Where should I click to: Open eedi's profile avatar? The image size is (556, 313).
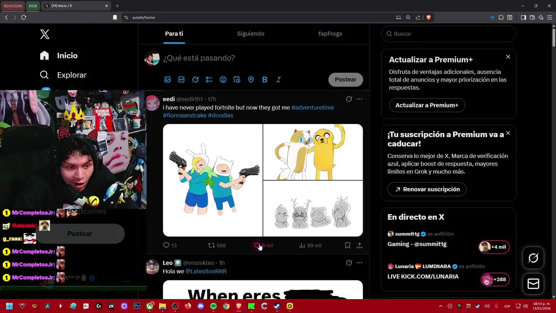pos(152,103)
